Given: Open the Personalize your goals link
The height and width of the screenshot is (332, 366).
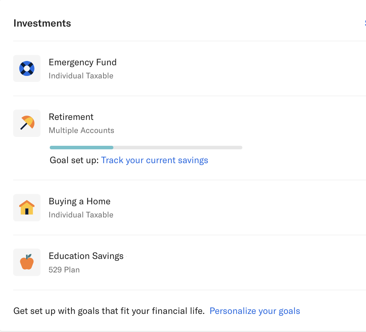Looking at the screenshot, I should click(x=255, y=311).
